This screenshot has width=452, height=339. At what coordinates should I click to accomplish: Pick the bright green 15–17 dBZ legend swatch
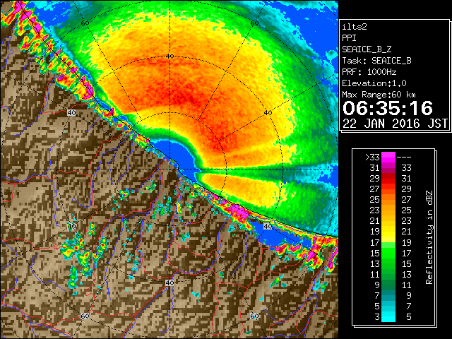coord(388,253)
